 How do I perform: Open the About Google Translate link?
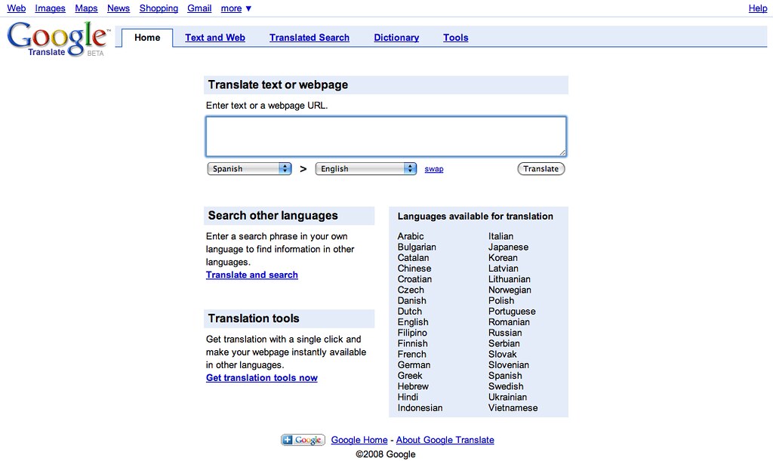coord(445,440)
